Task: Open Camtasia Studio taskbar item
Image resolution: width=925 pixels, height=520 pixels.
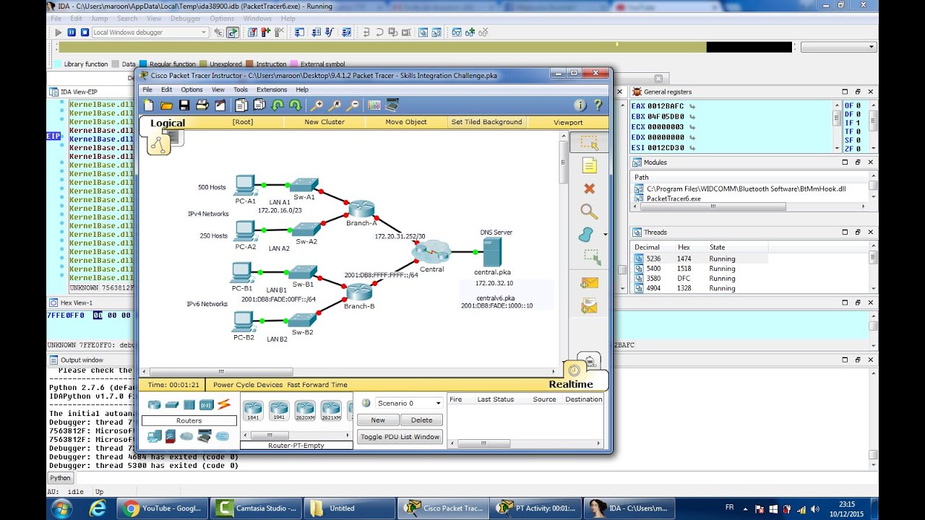Action: tap(257, 508)
